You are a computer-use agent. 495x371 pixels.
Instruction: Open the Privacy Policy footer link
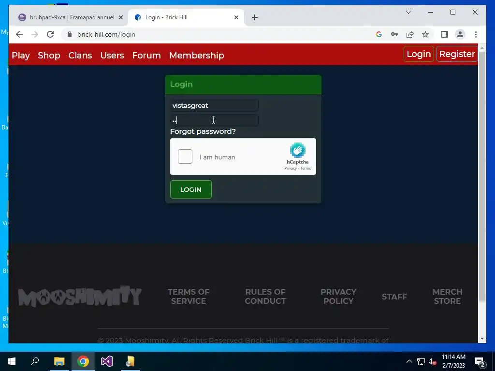[338, 296]
